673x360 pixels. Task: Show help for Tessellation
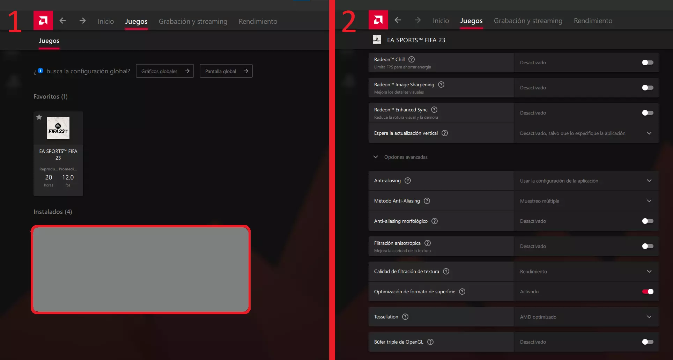(x=405, y=317)
